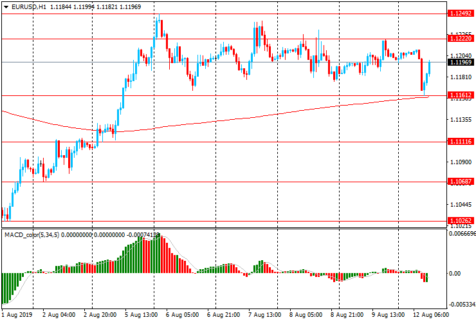
Task: Select the 1.10262 bottom level label
Action: click(461, 221)
